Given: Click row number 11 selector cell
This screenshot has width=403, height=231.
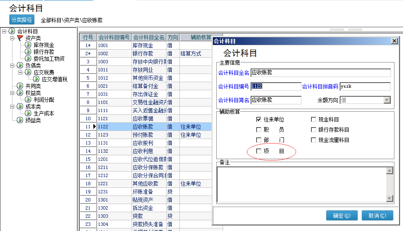Looking at the screenshot, I should coord(88,127).
